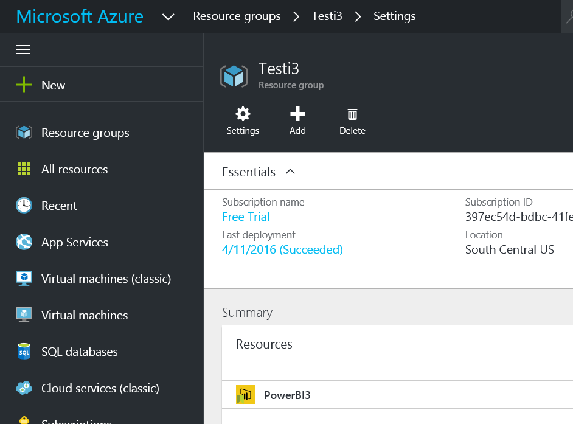Image resolution: width=573 pixels, height=424 pixels.
Task: Open App Services in the sidebar
Action: click(x=74, y=242)
